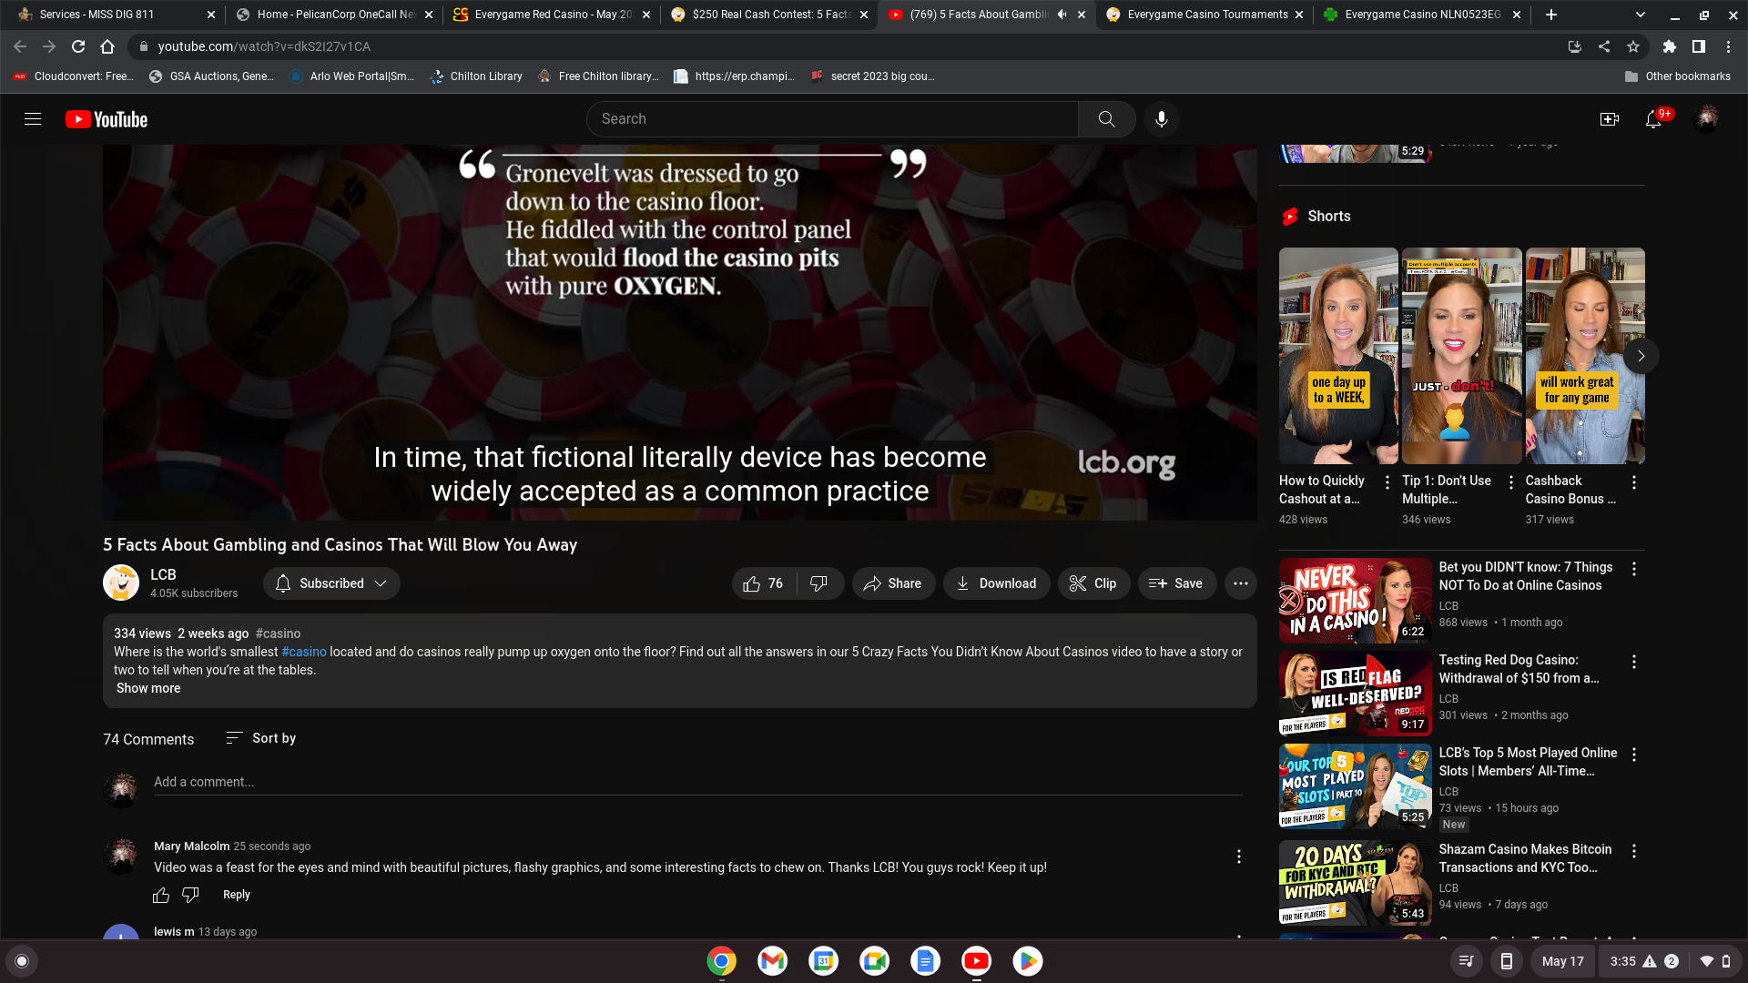Screen dimensions: 1748x983
Task: Reply to Mary Malcolm's comment
Action: click(x=237, y=895)
